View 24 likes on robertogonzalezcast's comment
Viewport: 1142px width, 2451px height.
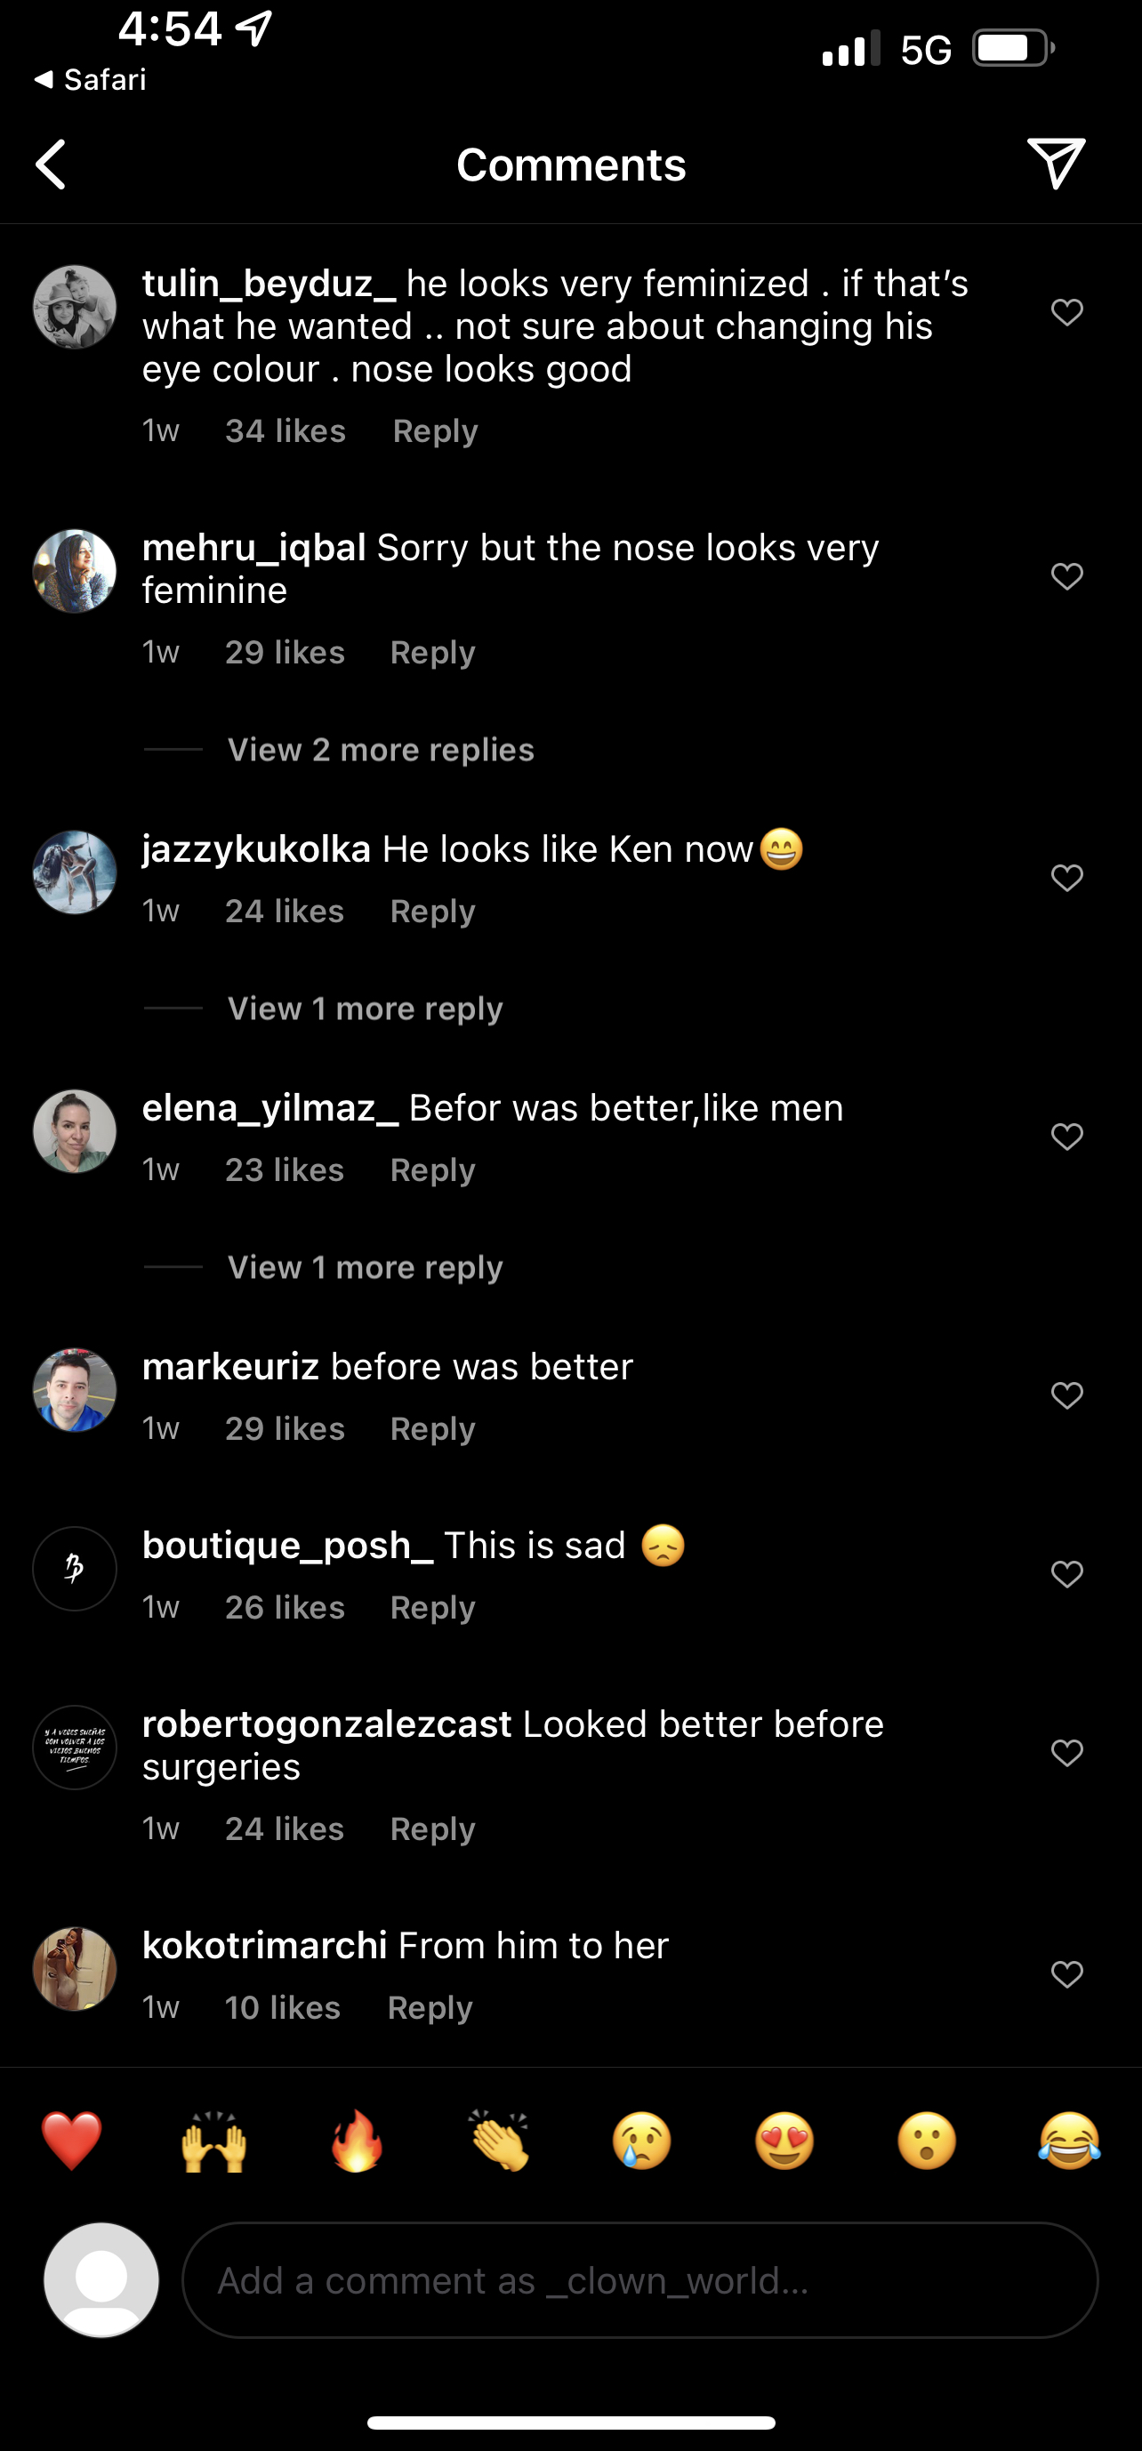coord(285,1828)
